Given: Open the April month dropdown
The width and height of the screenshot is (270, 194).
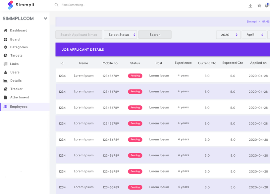Looking at the screenshot, I should (x=254, y=35).
